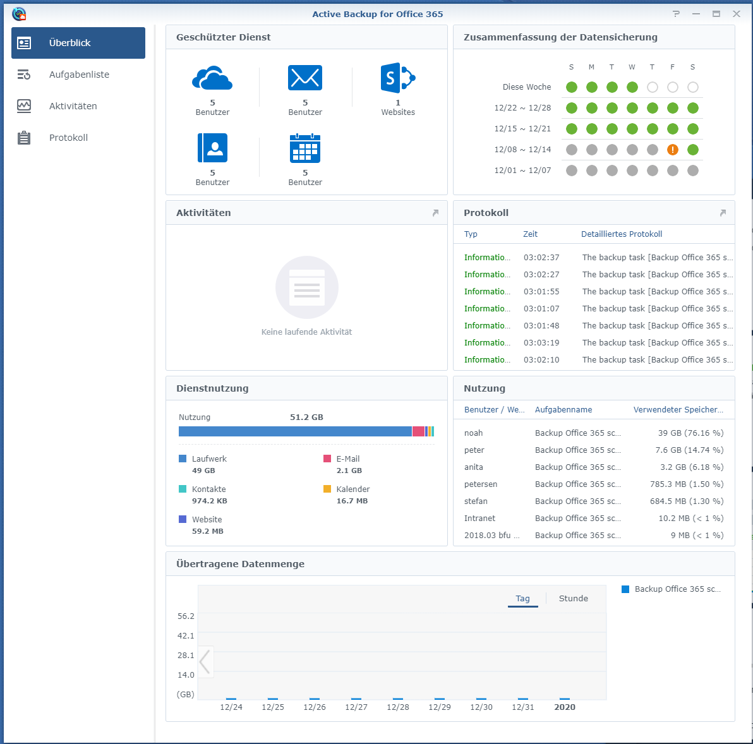Click the Laufwerk blue color swatch
The image size is (753, 744).
[x=183, y=459]
